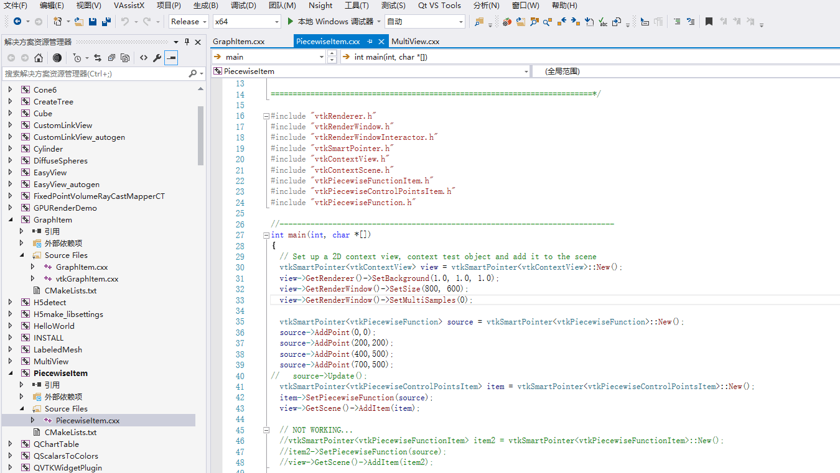Switch to the MultiView.cxx tab
This screenshot has height=473, width=840.
tap(416, 42)
